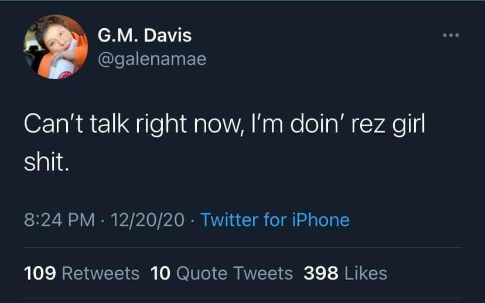View the 10 Quote Tweets list
This screenshot has width=485, height=303.
(222, 273)
